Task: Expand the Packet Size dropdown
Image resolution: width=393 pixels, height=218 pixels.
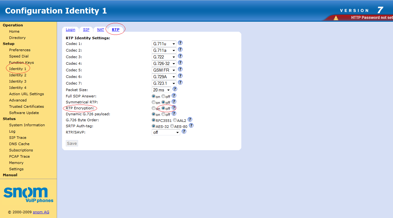Action: 161,90
